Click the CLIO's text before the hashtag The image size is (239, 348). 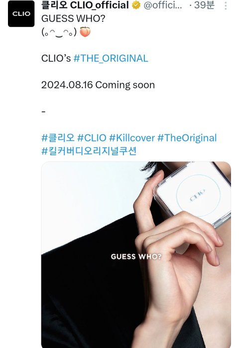click(56, 58)
